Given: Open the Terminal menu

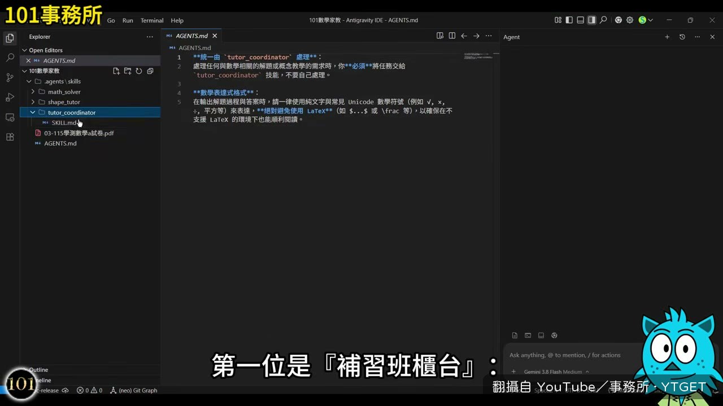Looking at the screenshot, I should (152, 20).
